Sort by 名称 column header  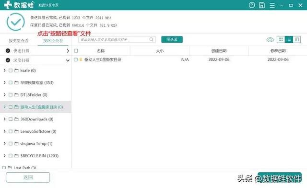(x=101, y=51)
